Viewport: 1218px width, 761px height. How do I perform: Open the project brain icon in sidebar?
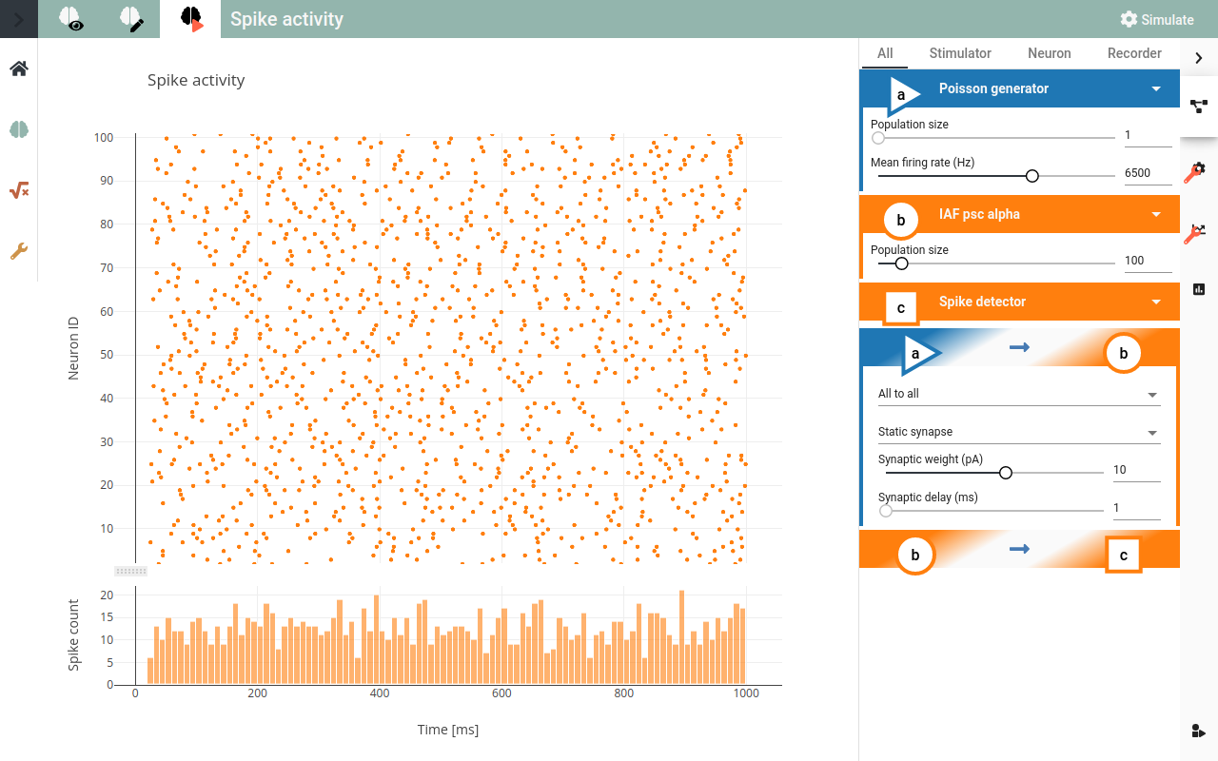(19, 129)
